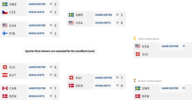
Task: Click USA flag in SWE vs USA semifinal
Action: click(x=71, y=23)
